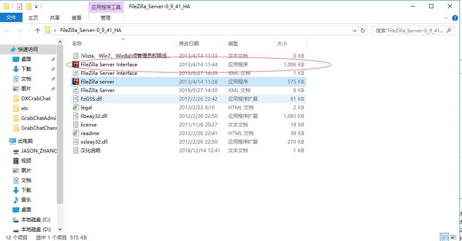This screenshot has height=241, width=462.
Task: Switch to large icons view layout
Action: pos(453,237)
